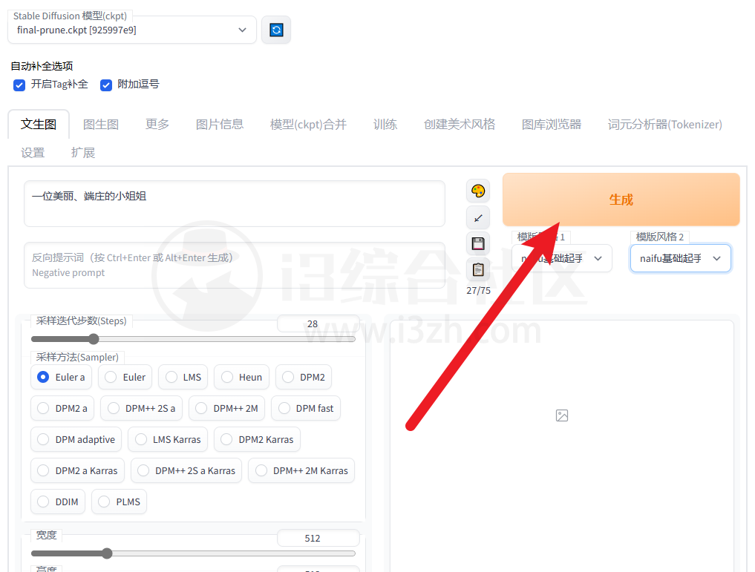755x572 pixels.
Task: Open the 模版风格 2 dropdown
Action: click(680, 258)
